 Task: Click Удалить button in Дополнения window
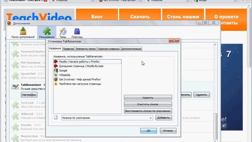(x=202, y=95)
